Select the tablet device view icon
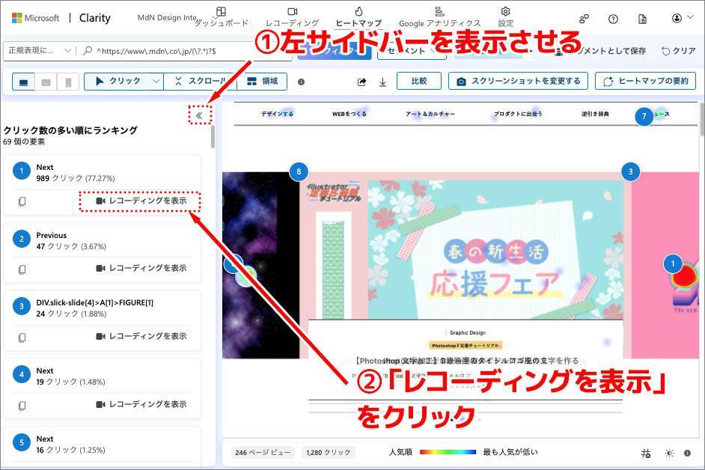 pos(46,82)
